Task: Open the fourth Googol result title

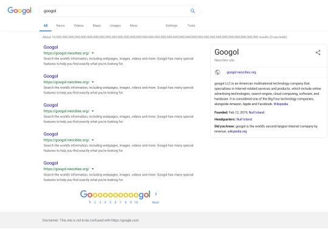Action: [50, 134]
